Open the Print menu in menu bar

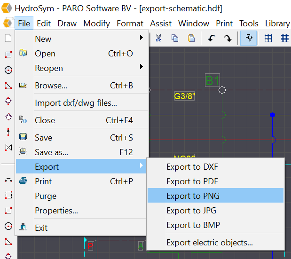(224, 24)
